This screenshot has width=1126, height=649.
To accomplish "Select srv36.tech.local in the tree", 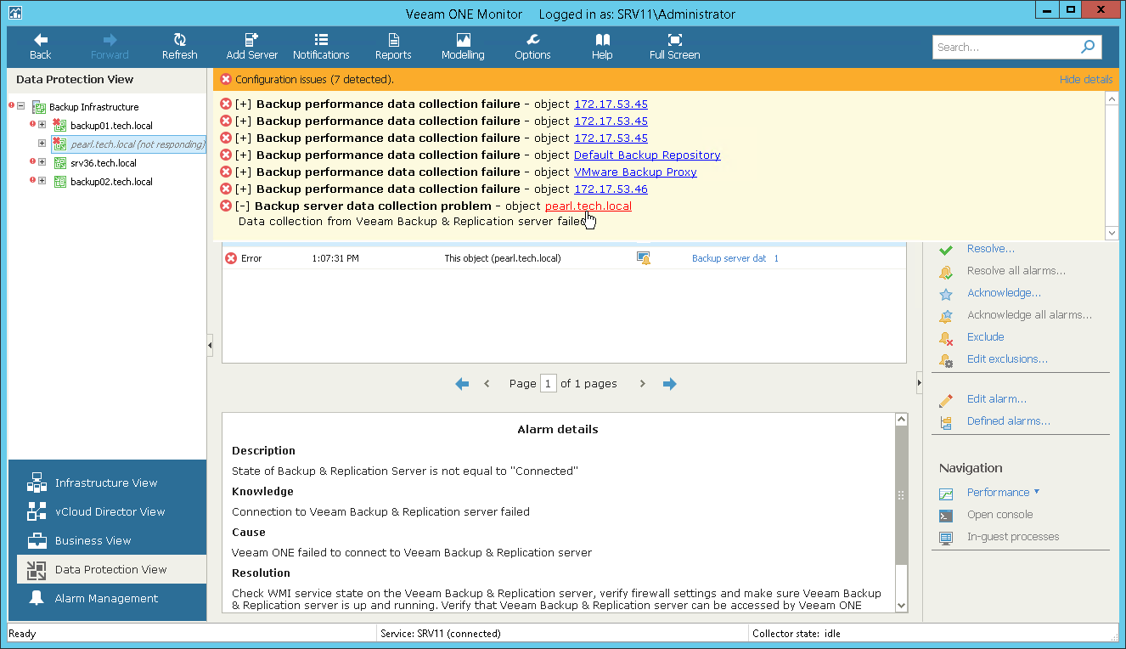I will pos(104,163).
